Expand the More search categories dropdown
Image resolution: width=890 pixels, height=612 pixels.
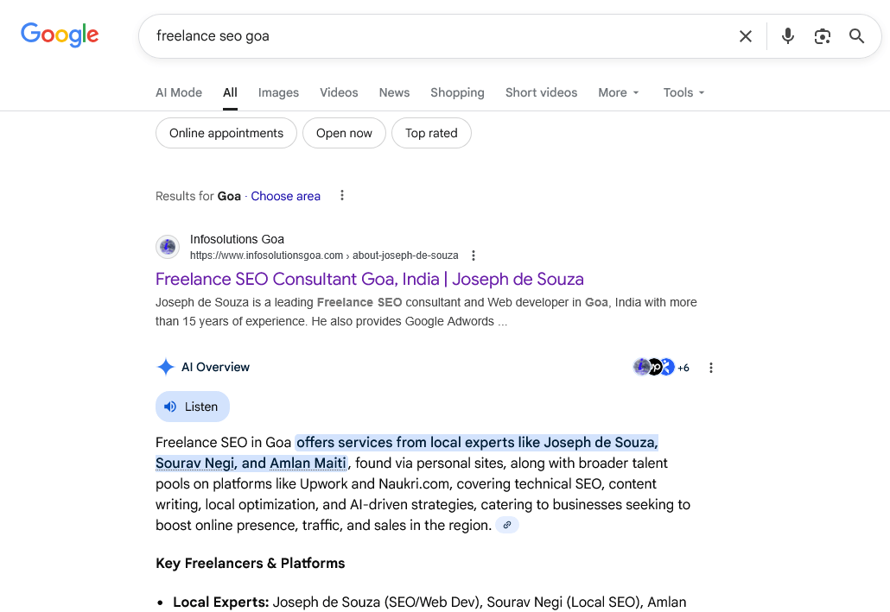pos(619,92)
